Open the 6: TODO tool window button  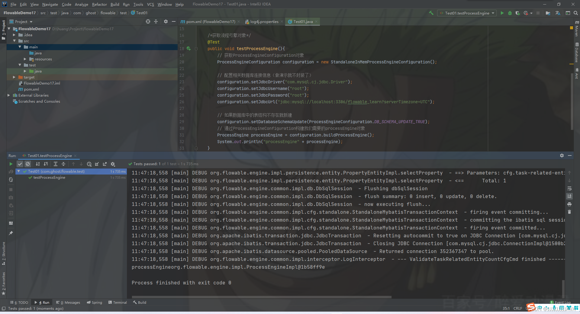(x=19, y=302)
